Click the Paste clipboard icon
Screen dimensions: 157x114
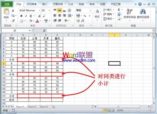click(6, 11)
